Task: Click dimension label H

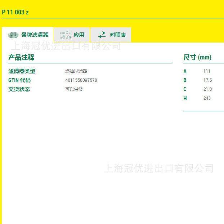Action: coord(185,98)
